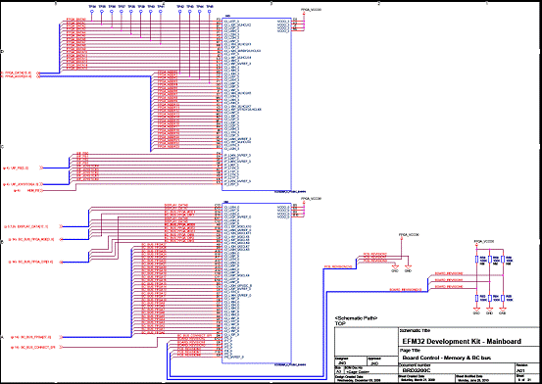
Task: Select the FPGA_DATA bus port symbol
Action: pos(39,73)
